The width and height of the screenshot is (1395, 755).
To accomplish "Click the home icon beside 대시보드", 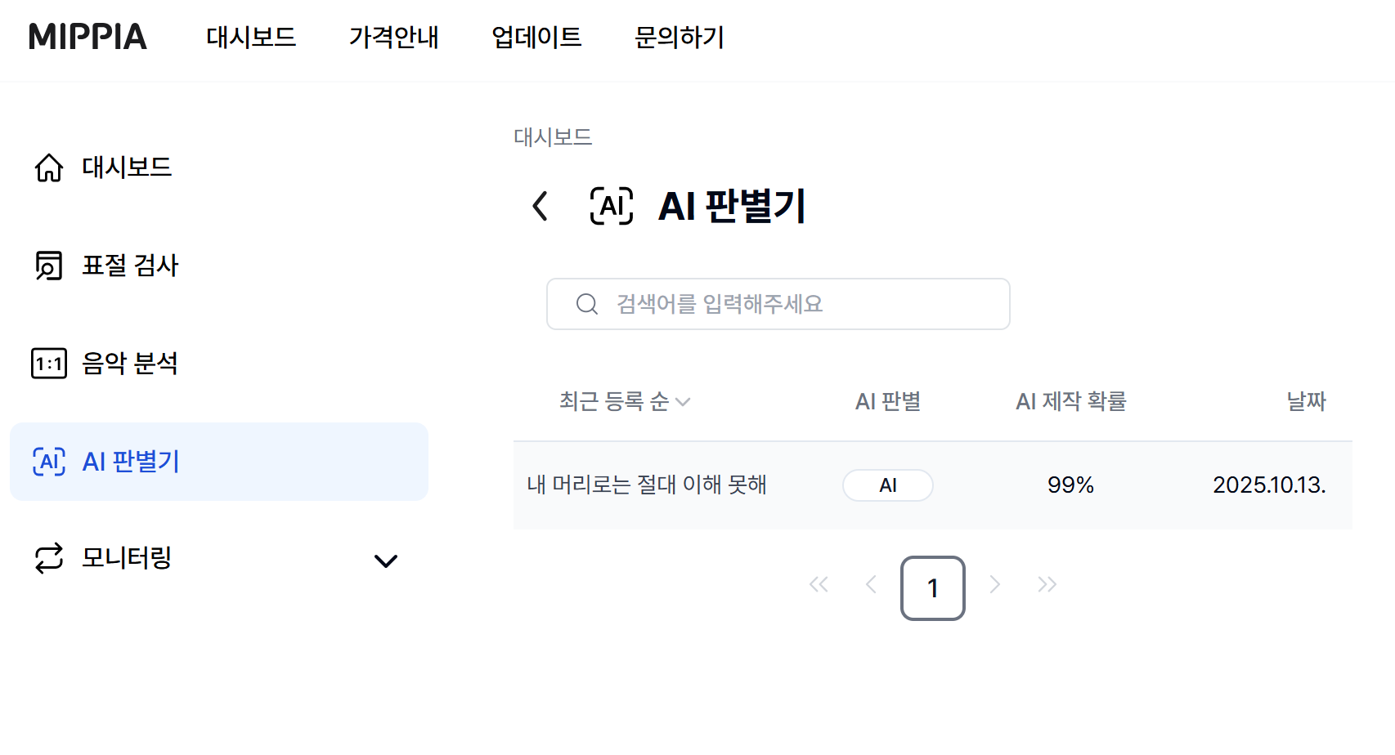I will coord(49,168).
